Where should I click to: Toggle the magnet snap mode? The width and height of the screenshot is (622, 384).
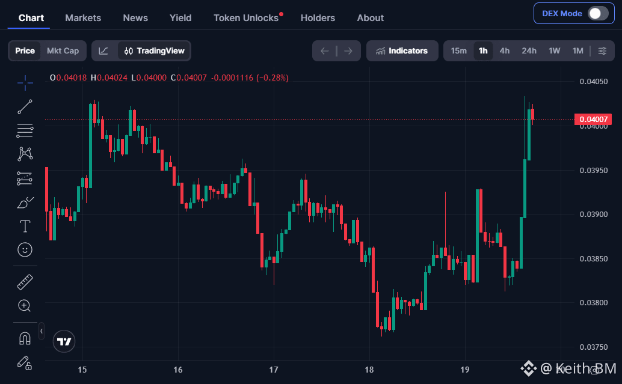pos(25,338)
